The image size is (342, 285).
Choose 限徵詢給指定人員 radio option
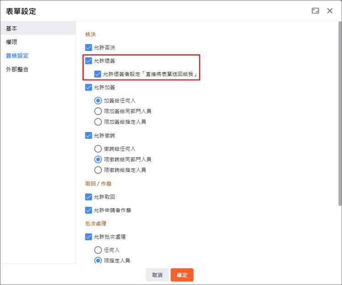[x=98, y=170]
